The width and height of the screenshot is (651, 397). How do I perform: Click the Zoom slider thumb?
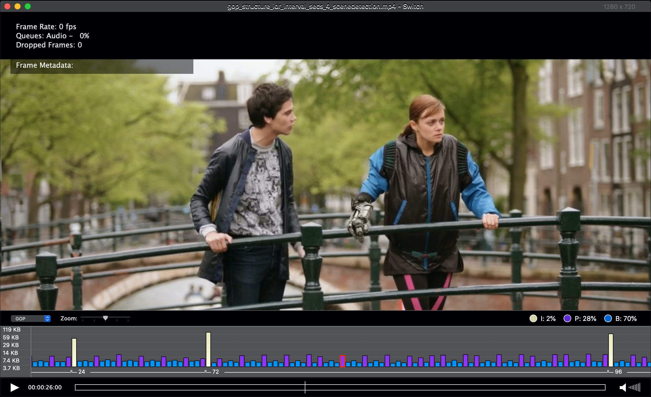[105, 318]
